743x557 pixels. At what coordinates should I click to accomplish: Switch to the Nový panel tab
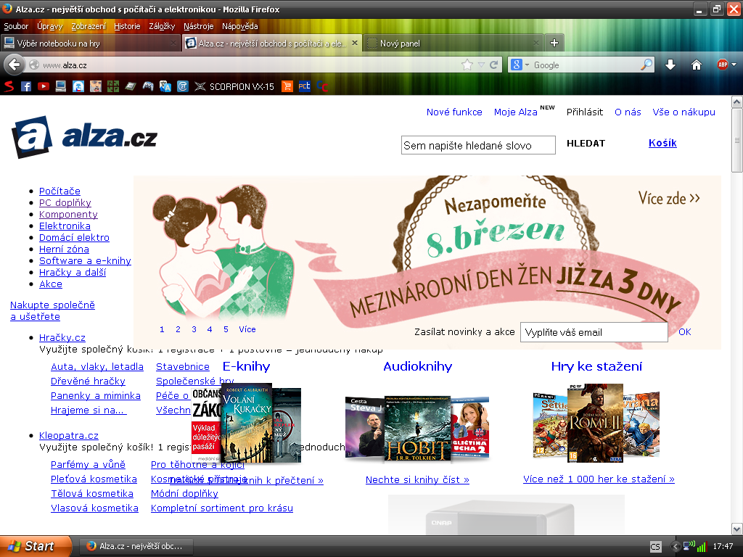[x=453, y=43]
